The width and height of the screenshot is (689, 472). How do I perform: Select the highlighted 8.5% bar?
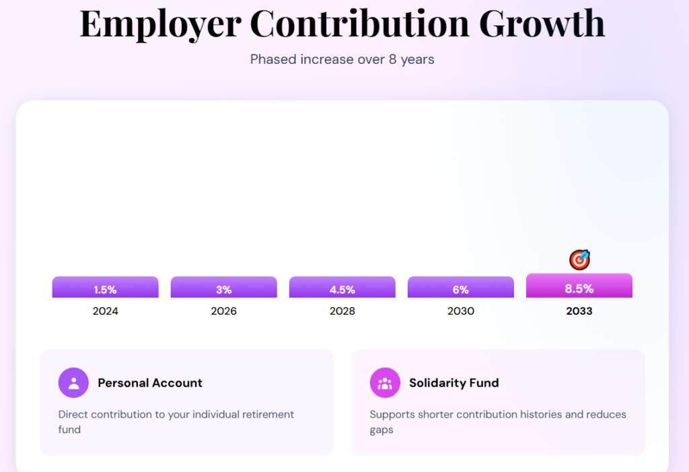579,286
